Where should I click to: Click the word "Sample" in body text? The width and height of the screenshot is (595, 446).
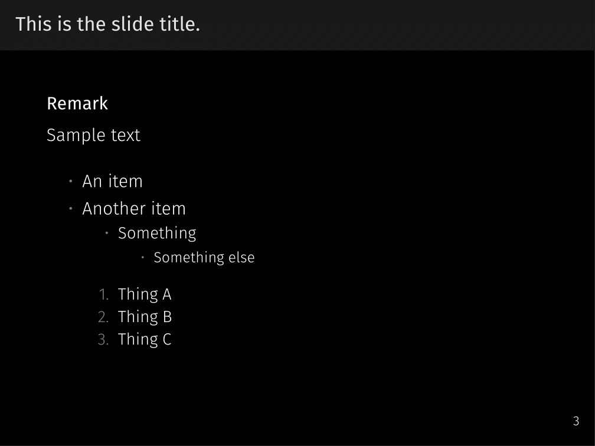coord(68,135)
